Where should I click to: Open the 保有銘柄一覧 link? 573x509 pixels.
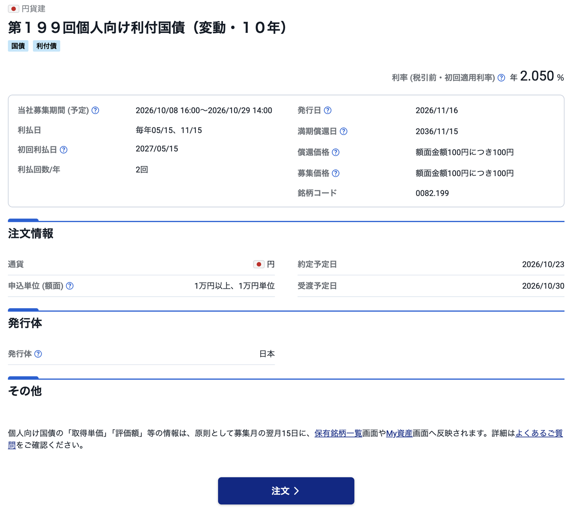click(x=338, y=433)
